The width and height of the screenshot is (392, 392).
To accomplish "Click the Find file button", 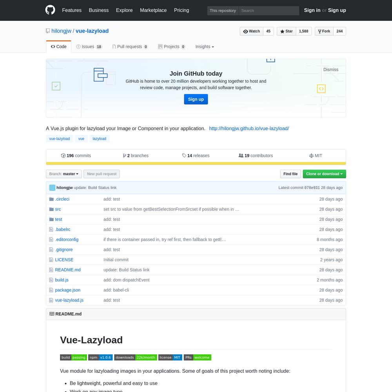I will pos(290,174).
